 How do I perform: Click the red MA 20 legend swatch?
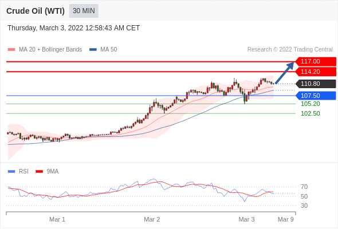[11, 50]
